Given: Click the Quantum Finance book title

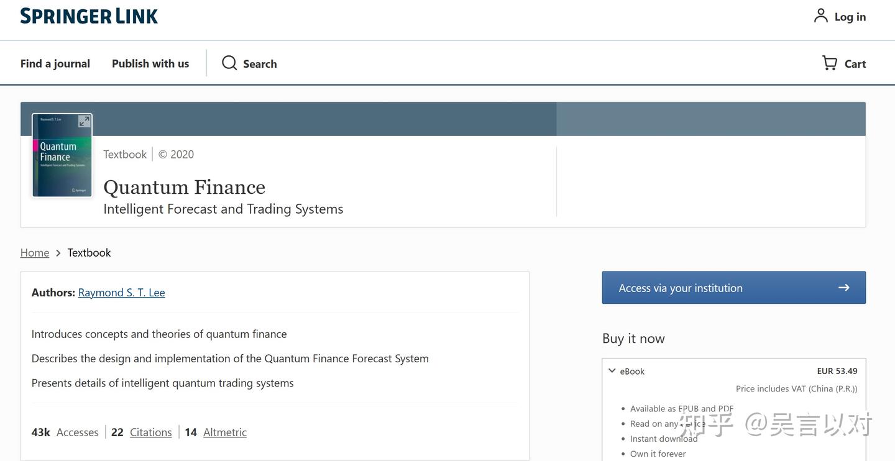Looking at the screenshot, I should click(x=184, y=187).
